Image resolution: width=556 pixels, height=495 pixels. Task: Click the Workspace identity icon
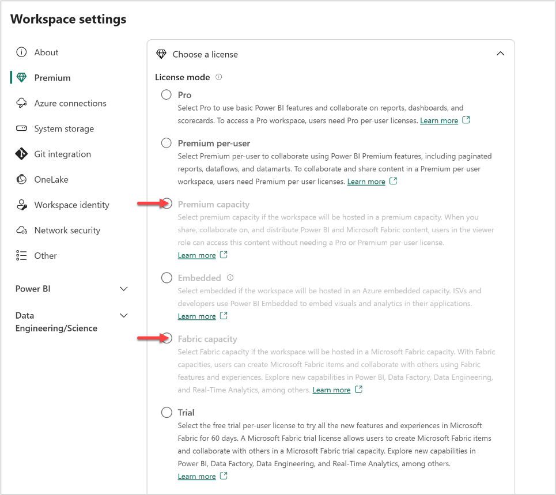click(22, 205)
